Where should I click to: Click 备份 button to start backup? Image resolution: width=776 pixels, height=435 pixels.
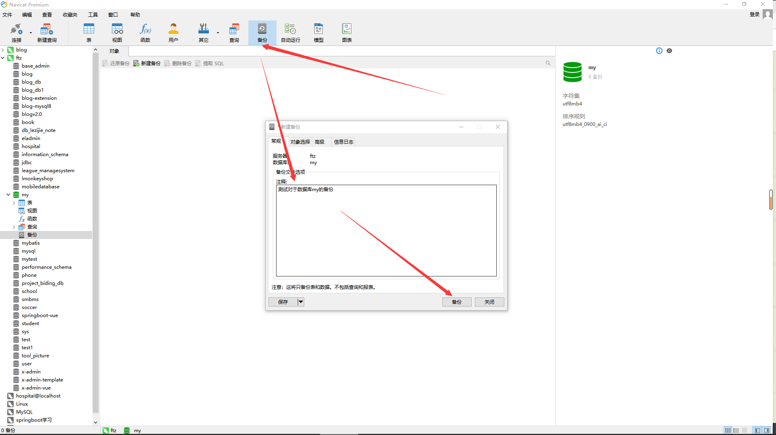(x=457, y=302)
